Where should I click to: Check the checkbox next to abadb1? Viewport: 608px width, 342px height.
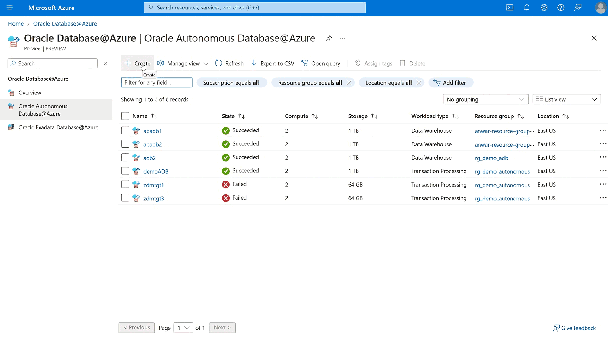click(x=125, y=130)
